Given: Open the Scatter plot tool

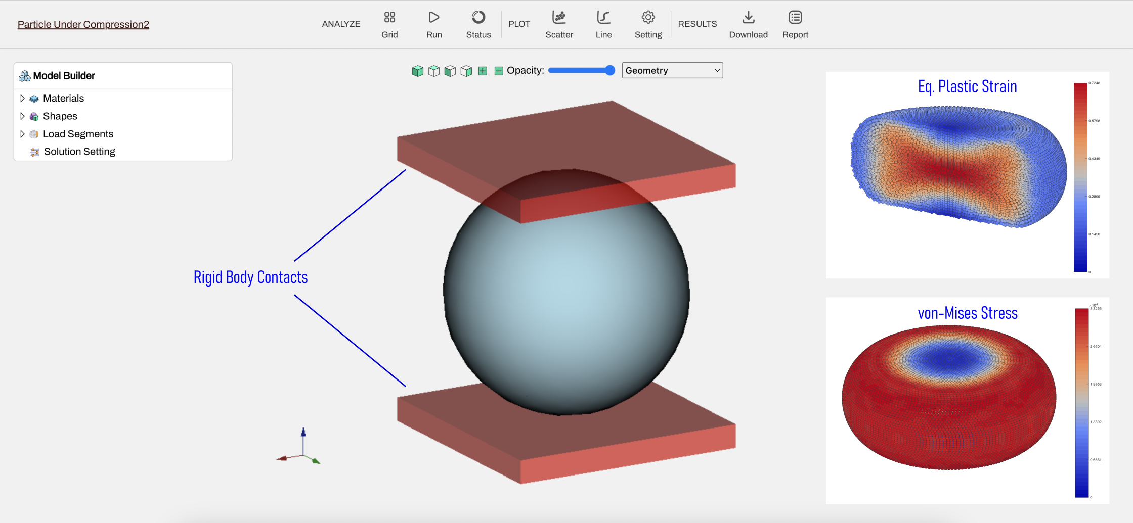Looking at the screenshot, I should pyautogui.click(x=559, y=24).
